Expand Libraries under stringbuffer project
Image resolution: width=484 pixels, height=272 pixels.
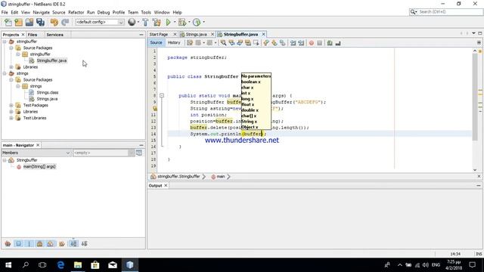pyautogui.click(x=11, y=67)
